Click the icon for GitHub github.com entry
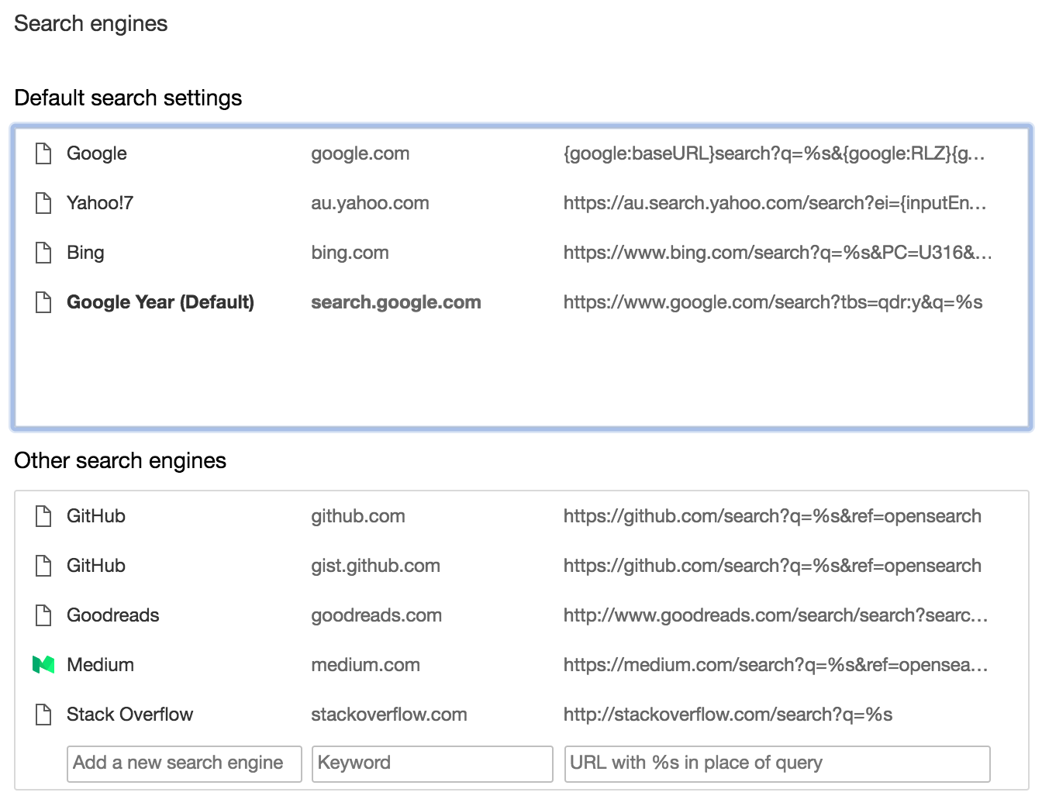The width and height of the screenshot is (1042, 806). click(x=43, y=516)
